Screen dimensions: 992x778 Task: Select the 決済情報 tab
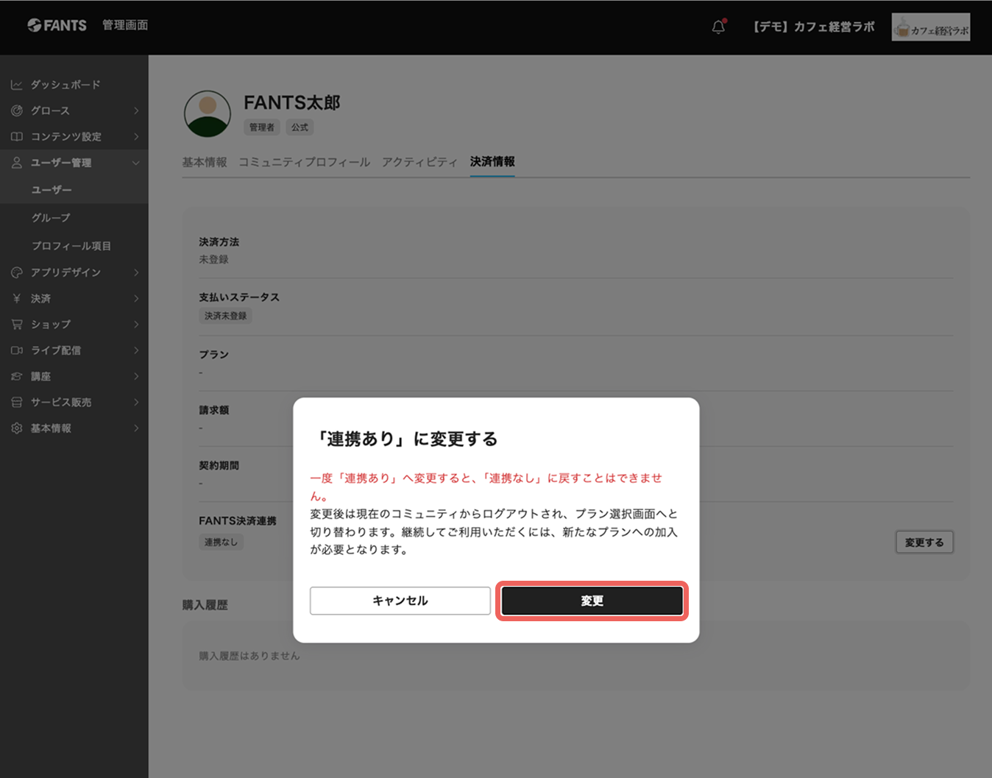[492, 162]
